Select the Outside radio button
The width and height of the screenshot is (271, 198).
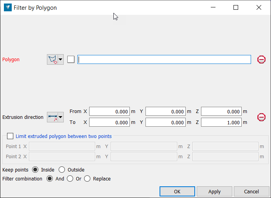coord(62,170)
